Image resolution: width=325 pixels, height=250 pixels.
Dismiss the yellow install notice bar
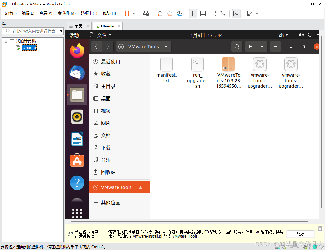[x=320, y=229]
